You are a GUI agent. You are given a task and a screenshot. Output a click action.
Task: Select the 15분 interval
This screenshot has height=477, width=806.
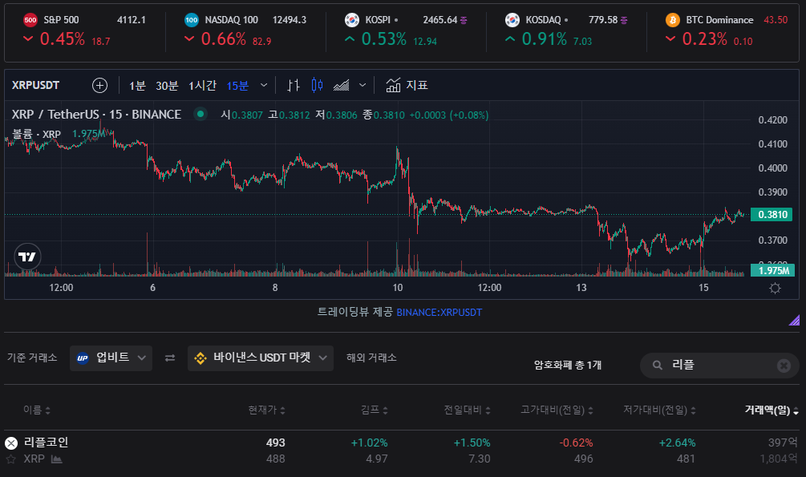pos(237,86)
